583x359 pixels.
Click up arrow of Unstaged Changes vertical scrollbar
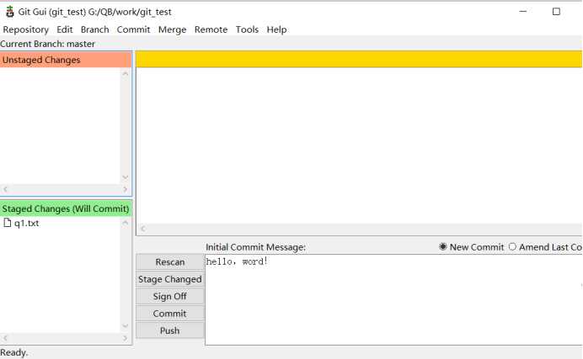coord(126,73)
